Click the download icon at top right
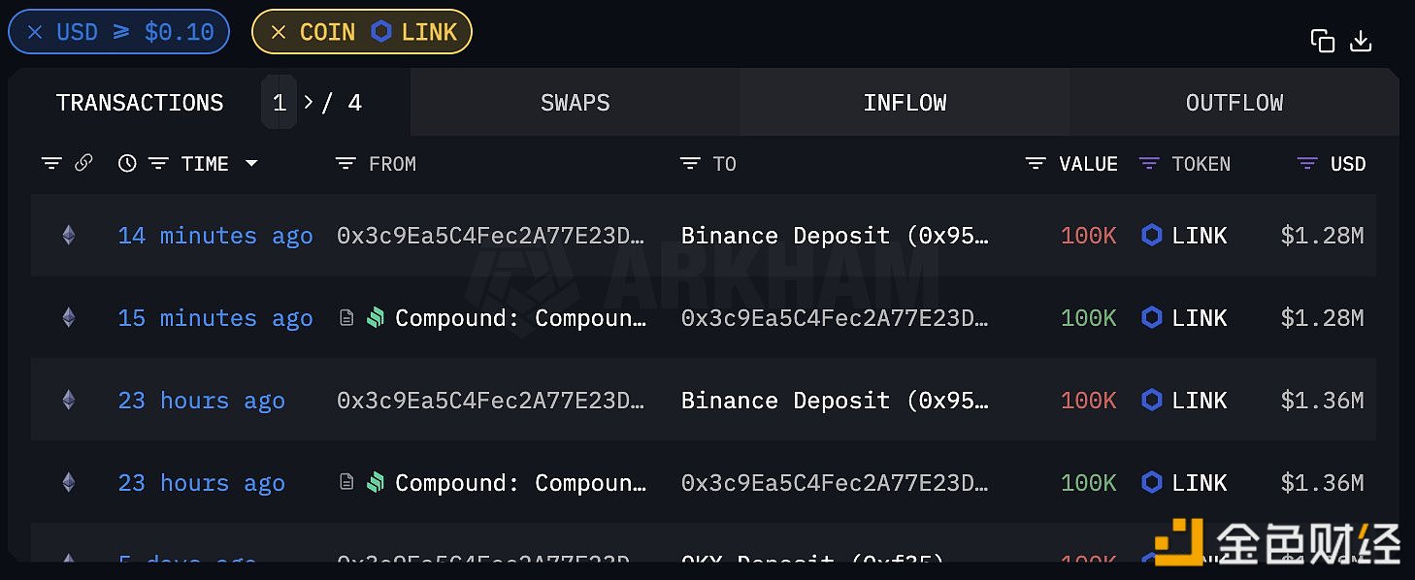Viewport: 1415px width, 580px height. click(x=1361, y=41)
